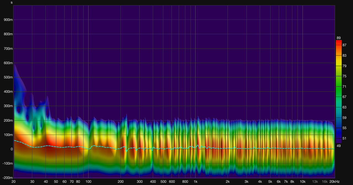Click the 's' time unit label
The width and height of the screenshot is (353, 185).
11,2
